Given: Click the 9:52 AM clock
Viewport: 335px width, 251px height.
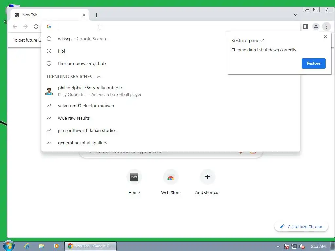Looking at the screenshot, I should [x=318, y=246].
